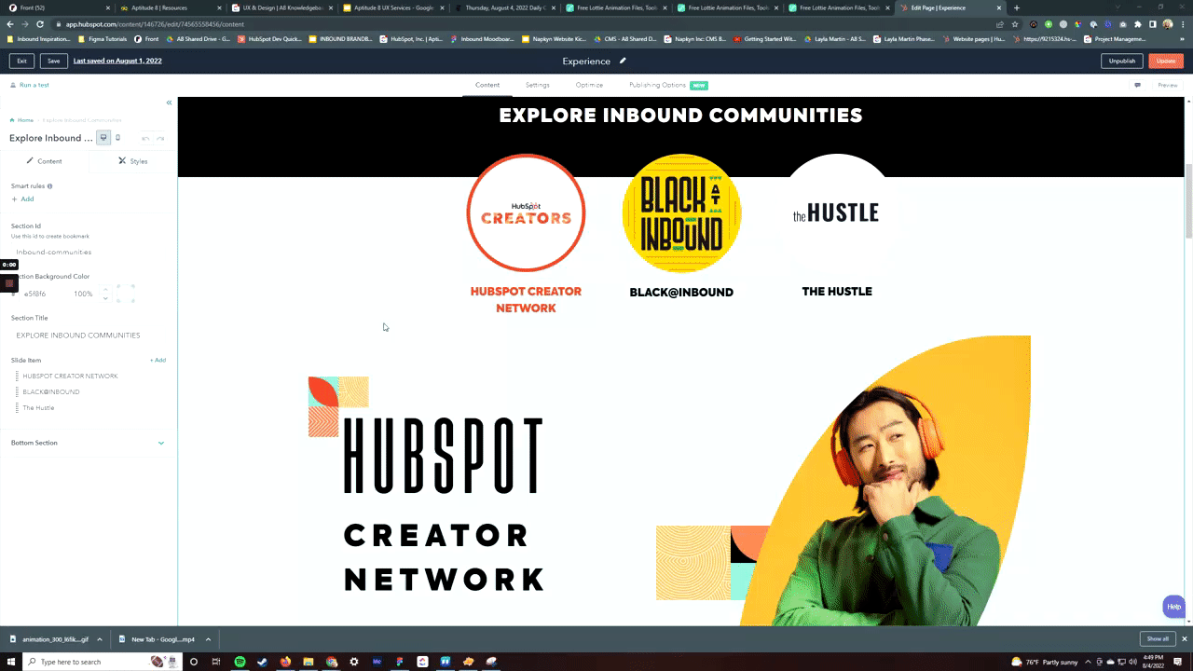Expand the Bottom Section panel
Screen dimensions: 1193x671
[x=160, y=443]
